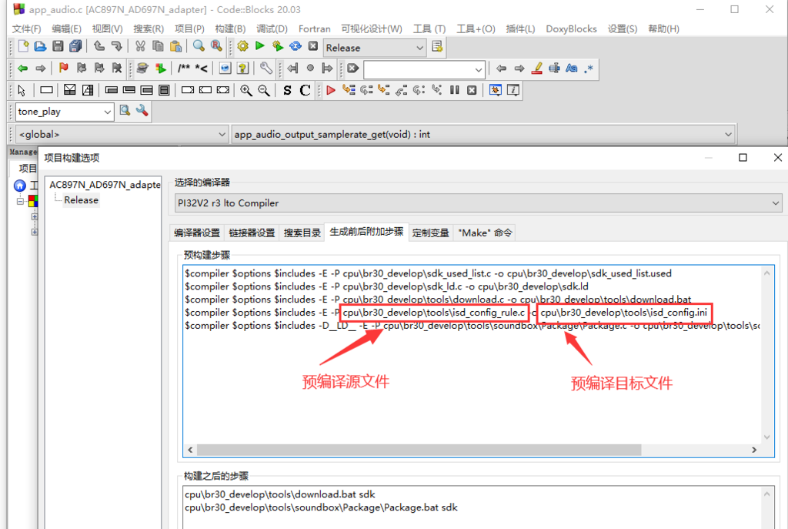Open the Release build target dropdown
The height and width of the screenshot is (529, 788).
(x=375, y=48)
